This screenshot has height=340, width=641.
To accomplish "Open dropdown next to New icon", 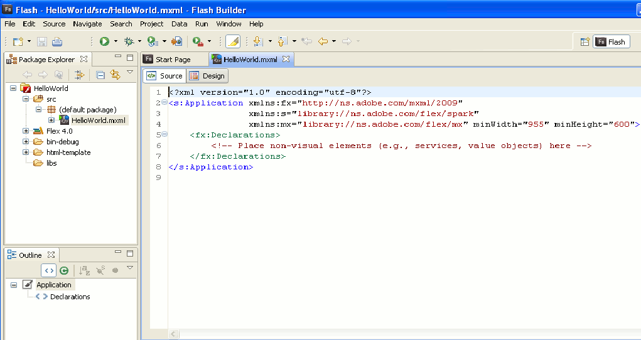I will pos(29,41).
